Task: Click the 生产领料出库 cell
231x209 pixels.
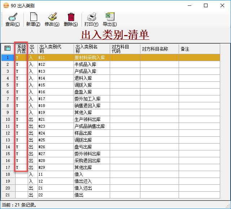Action: point(91,119)
